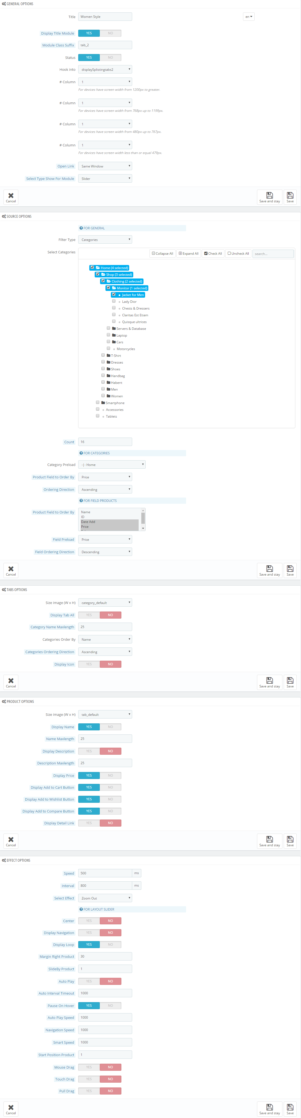This screenshot has height=1118, width=301.
Task: Click the Save icon below Source Options
Action: 290,569
